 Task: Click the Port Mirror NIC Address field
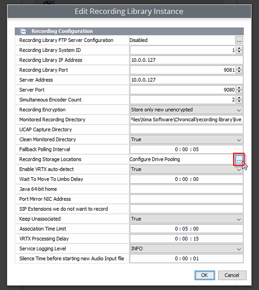[186, 199]
